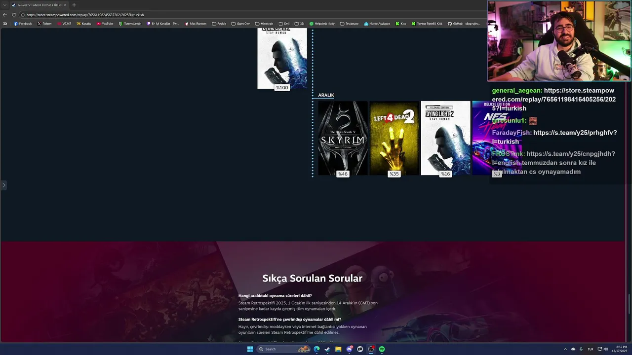Screen dimensions: 632x355
Task: Open the Kick bookmark
Action: pos(401,24)
